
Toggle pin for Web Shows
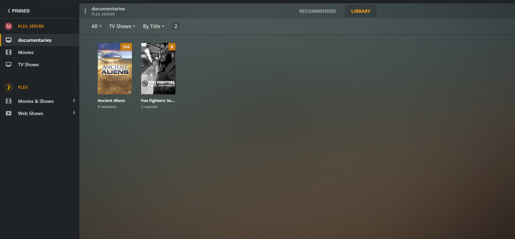(74, 113)
